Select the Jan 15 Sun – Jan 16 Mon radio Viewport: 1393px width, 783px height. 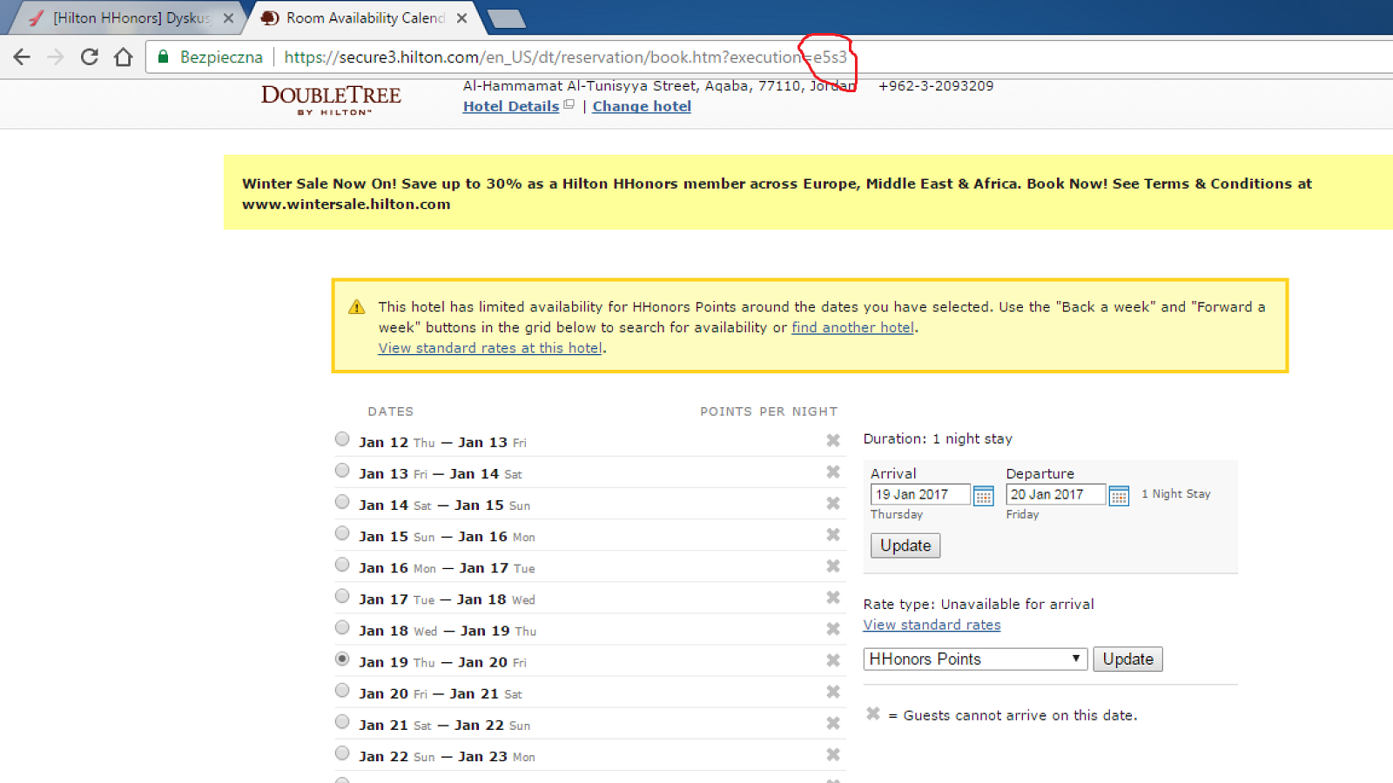pos(342,533)
